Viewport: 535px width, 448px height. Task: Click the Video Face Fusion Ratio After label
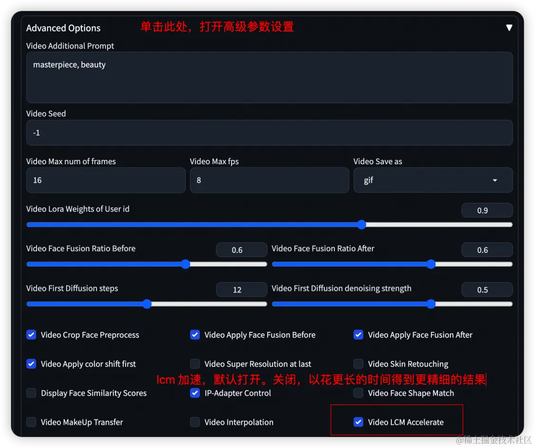(x=323, y=249)
